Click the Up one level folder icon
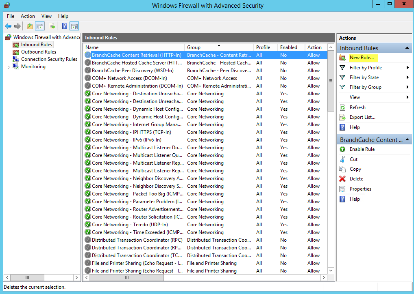The width and height of the screenshot is (414, 294). (30, 26)
